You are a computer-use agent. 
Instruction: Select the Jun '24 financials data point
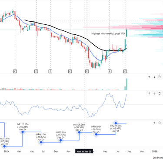[41, 142]
